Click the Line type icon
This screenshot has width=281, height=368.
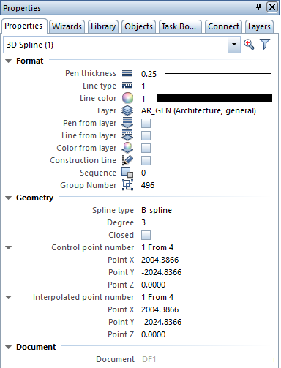pos(127,86)
